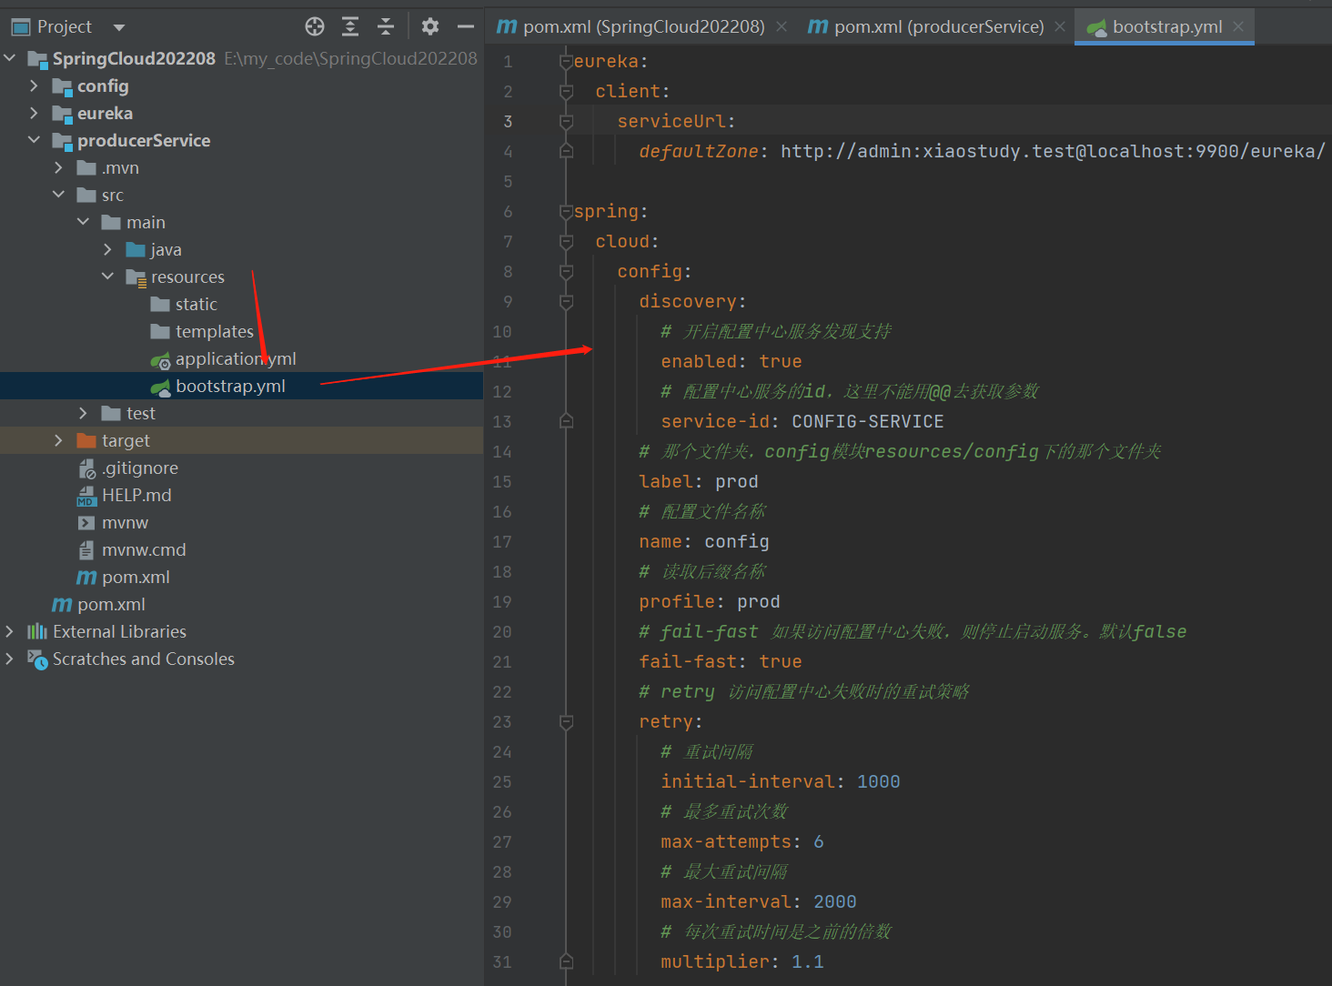Screen dimensions: 1332x986
Task: Click the HELP.md markdown file icon
Action: click(86, 496)
